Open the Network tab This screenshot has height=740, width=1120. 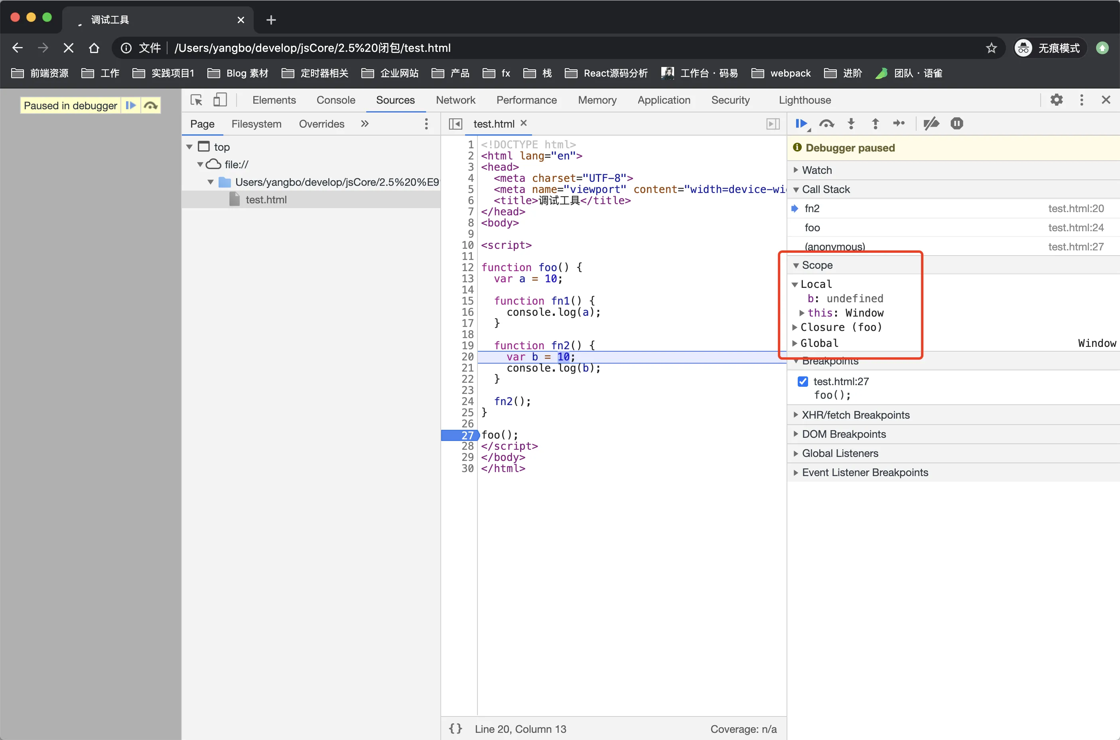pos(455,100)
